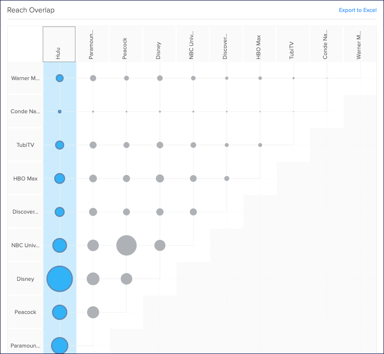Click the Hulu bubble in Conde Na... row
This screenshot has height=354, width=384.
[59, 111]
